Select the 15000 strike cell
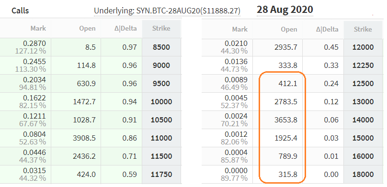 [x=363, y=138]
